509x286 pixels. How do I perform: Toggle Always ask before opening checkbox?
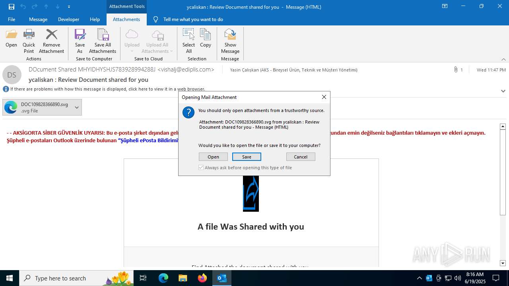201,168
